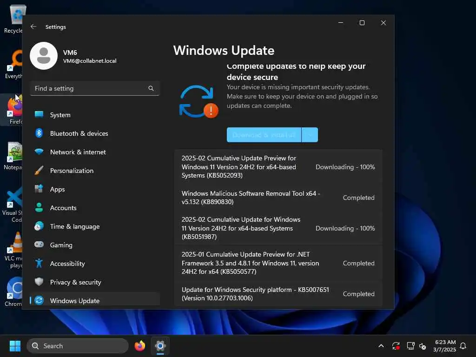This screenshot has width=476, height=357.
Task: Minimize the Settings window
Action: click(341, 23)
